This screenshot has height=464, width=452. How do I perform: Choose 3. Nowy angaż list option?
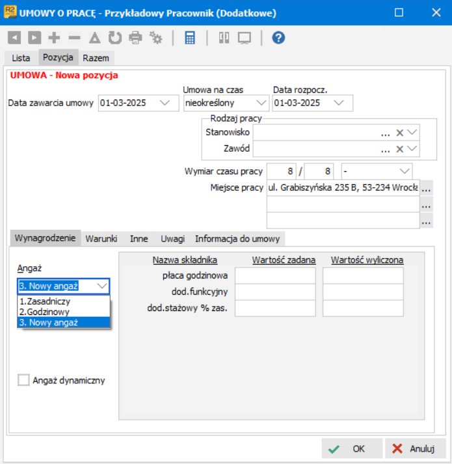point(64,322)
